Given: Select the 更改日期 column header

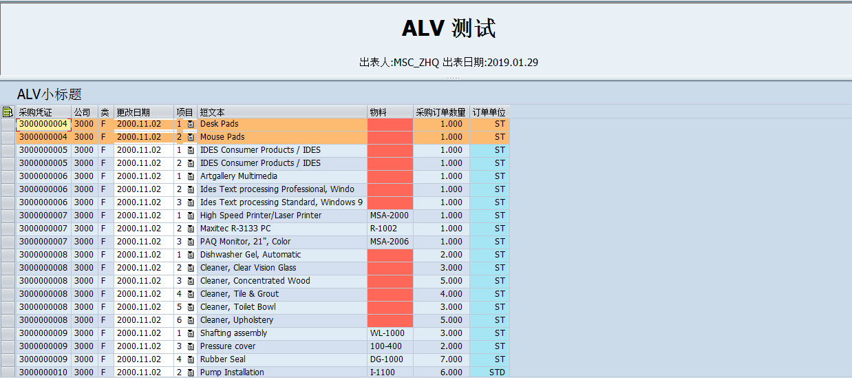Looking at the screenshot, I should [x=144, y=112].
